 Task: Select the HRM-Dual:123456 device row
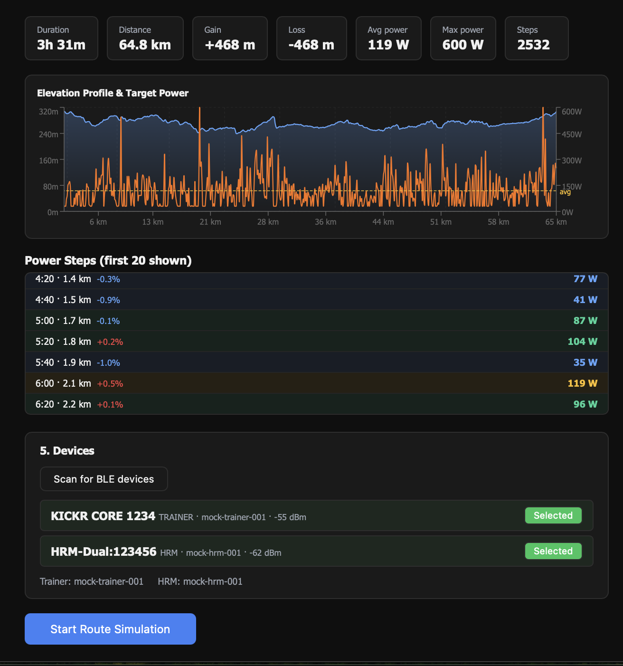(x=285, y=552)
